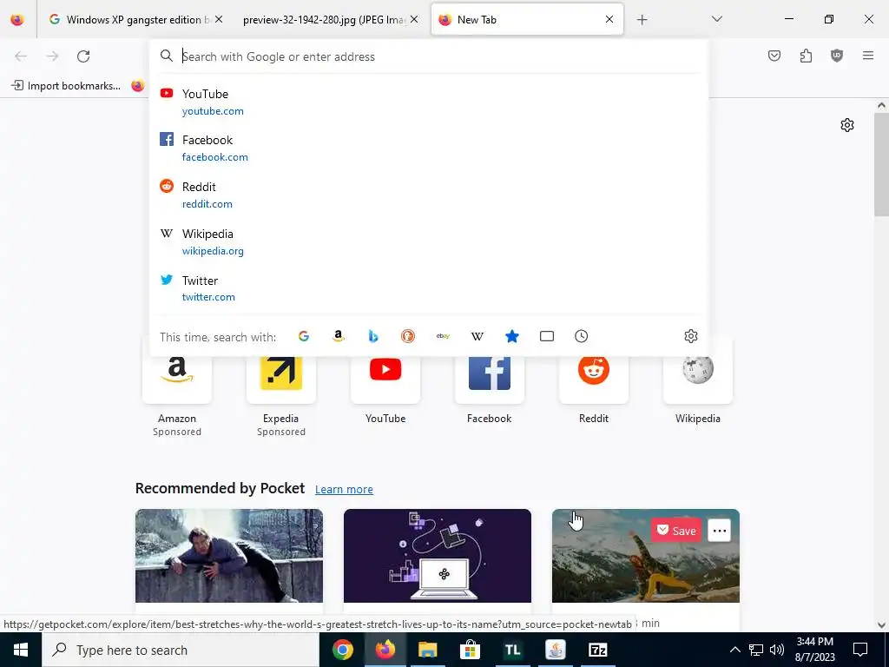Search open tabs using the tab icon
Image resolution: width=889 pixels, height=667 pixels.
(x=547, y=336)
